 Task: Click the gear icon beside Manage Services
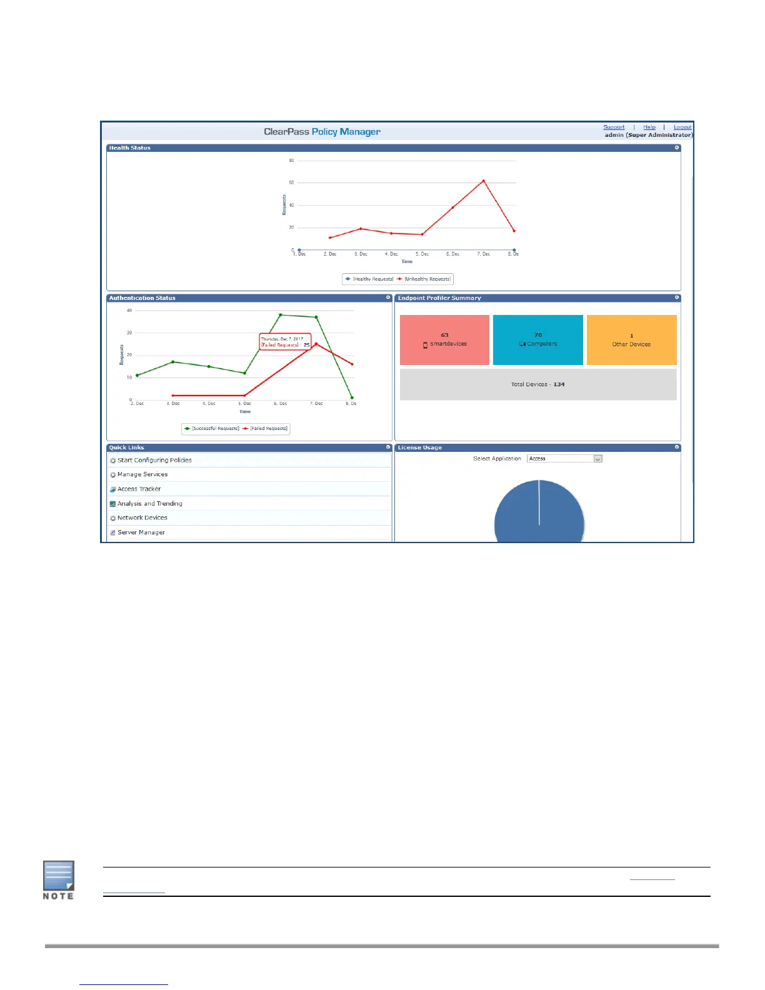click(x=112, y=475)
